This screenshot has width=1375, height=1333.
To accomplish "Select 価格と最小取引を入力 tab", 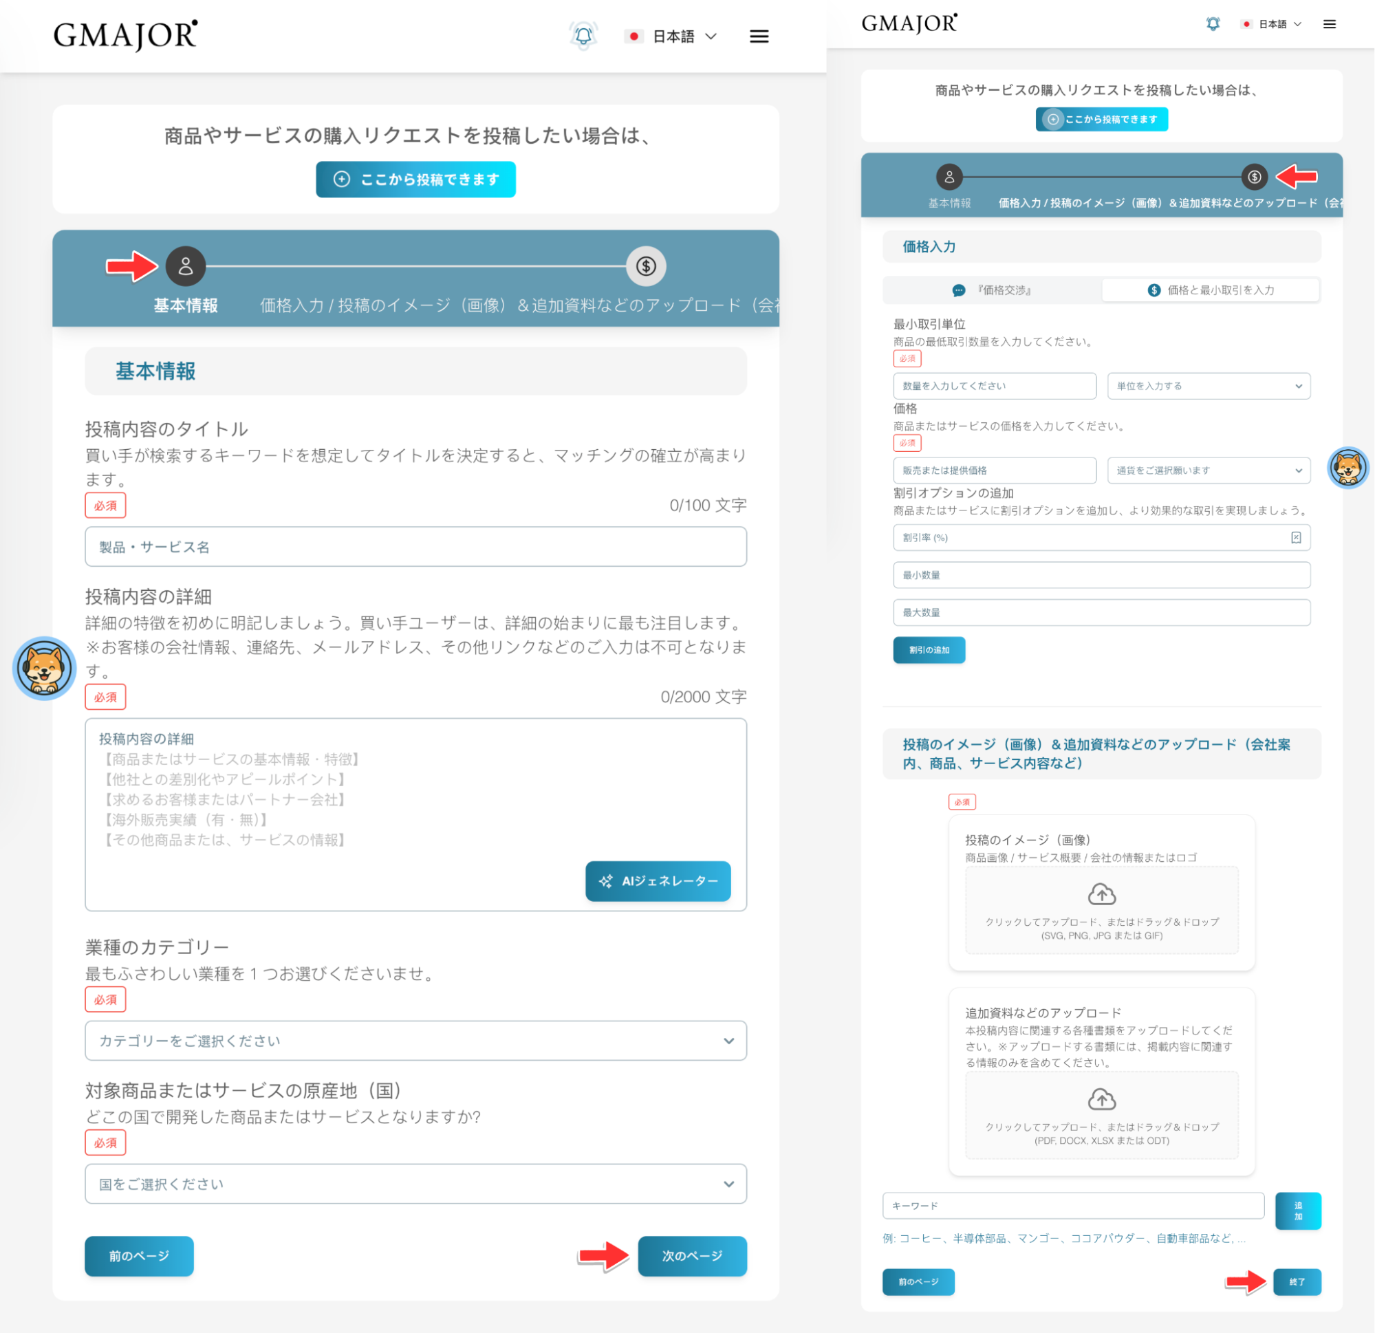I will 1211,290.
